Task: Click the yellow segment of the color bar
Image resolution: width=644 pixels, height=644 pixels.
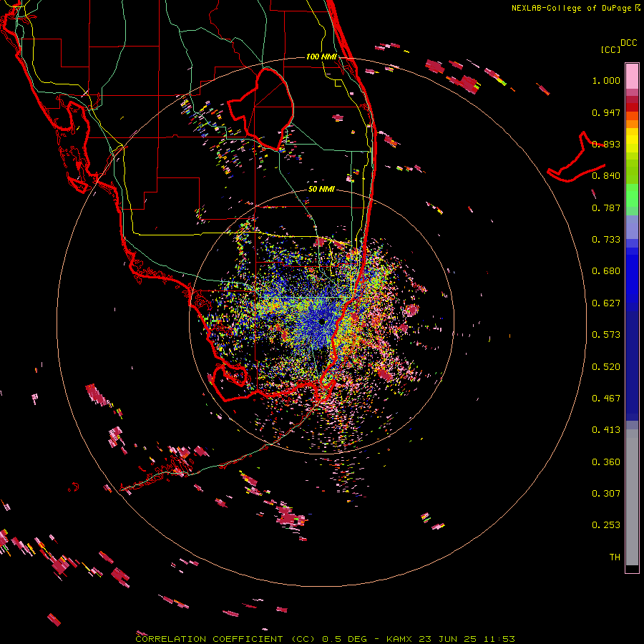Action: pyautogui.click(x=632, y=141)
